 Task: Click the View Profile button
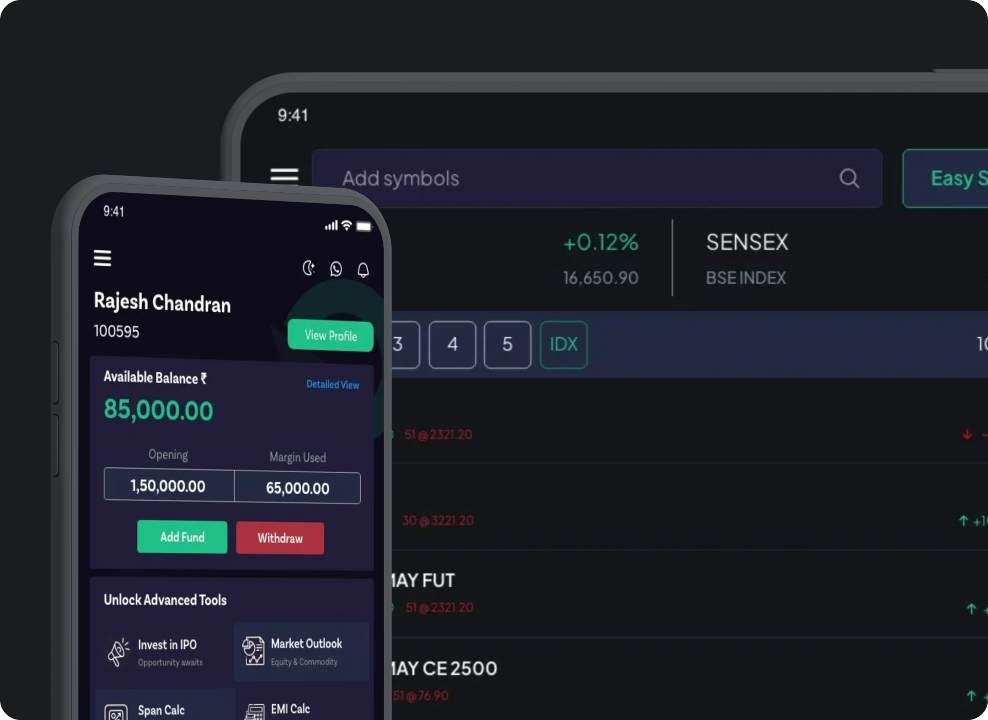[330, 335]
